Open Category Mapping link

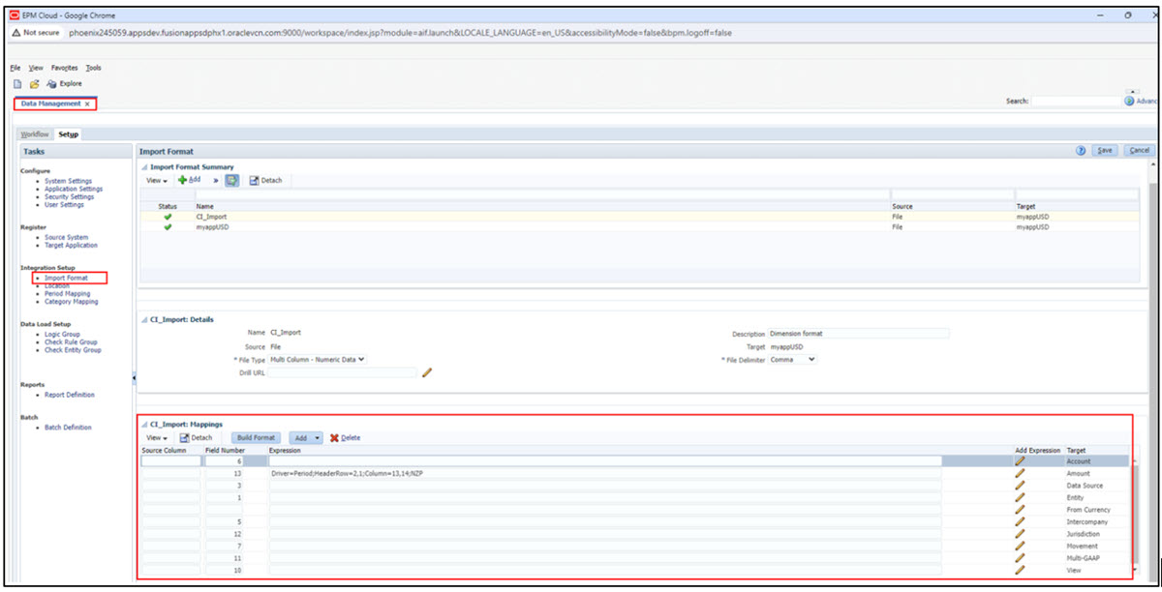(x=71, y=302)
